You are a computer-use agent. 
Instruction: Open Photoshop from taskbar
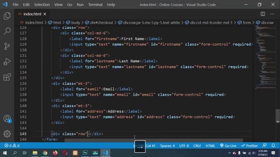point(85,153)
